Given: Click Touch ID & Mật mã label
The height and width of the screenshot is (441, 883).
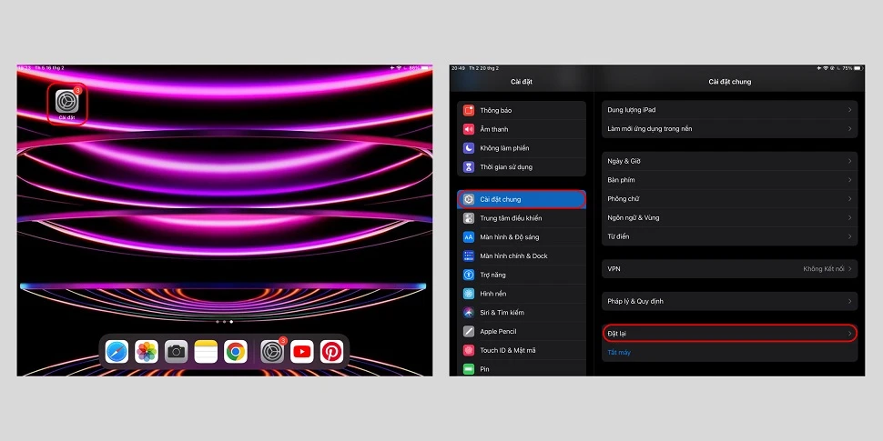Looking at the screenshot, I should [x=508, y=350].
